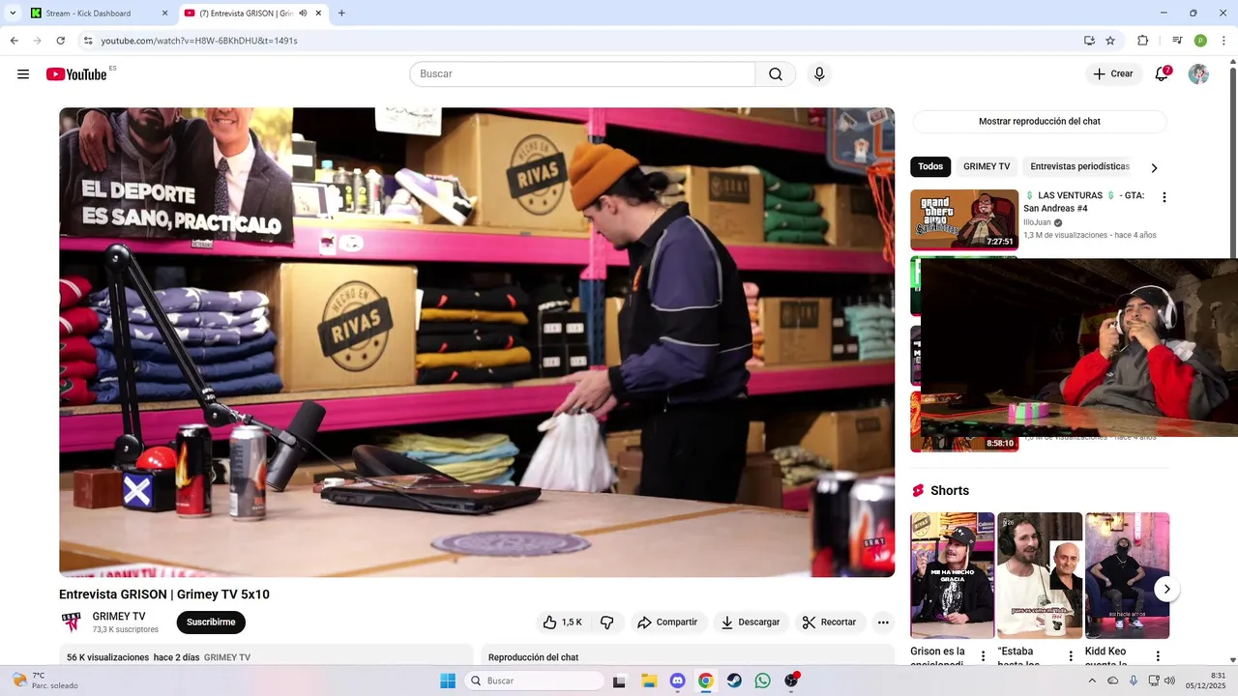Open Chrome three-dot menu
The width and height of the screenshot is (1238, 696).
point(1224,41)
